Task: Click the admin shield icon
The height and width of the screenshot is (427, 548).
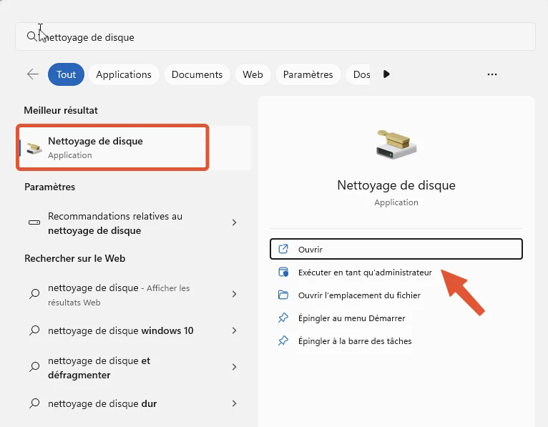Action: pos(283,273)
